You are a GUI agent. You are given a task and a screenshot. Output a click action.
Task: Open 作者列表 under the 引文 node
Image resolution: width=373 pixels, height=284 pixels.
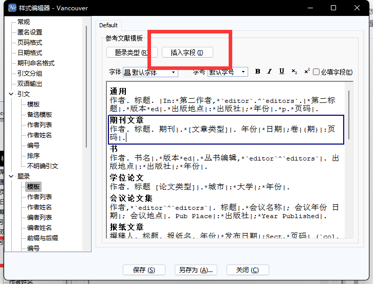(x=40, y=125)
